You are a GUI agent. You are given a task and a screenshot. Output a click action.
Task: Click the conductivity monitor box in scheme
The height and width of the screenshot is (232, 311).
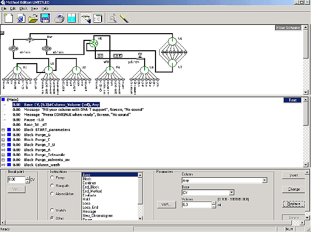[x=118, y=56]
